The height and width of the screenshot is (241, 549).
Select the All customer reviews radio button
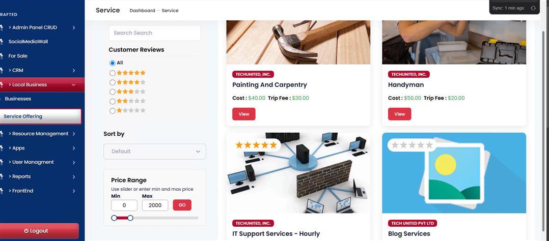[x=113, y=63]
